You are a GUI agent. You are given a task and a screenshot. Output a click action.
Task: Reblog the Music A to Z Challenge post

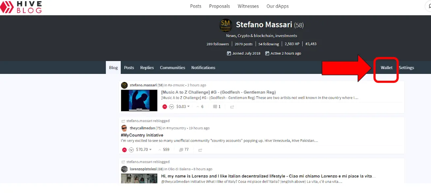click(x=232, y=107)
